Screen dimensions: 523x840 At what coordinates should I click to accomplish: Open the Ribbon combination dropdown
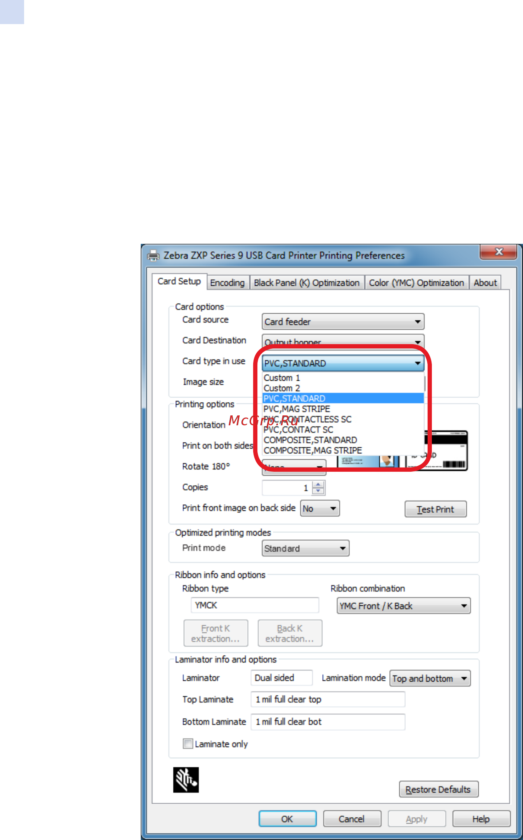tap(404, 606)
